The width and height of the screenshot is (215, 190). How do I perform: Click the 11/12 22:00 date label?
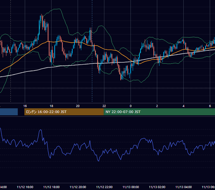click(x=104, y=187)
